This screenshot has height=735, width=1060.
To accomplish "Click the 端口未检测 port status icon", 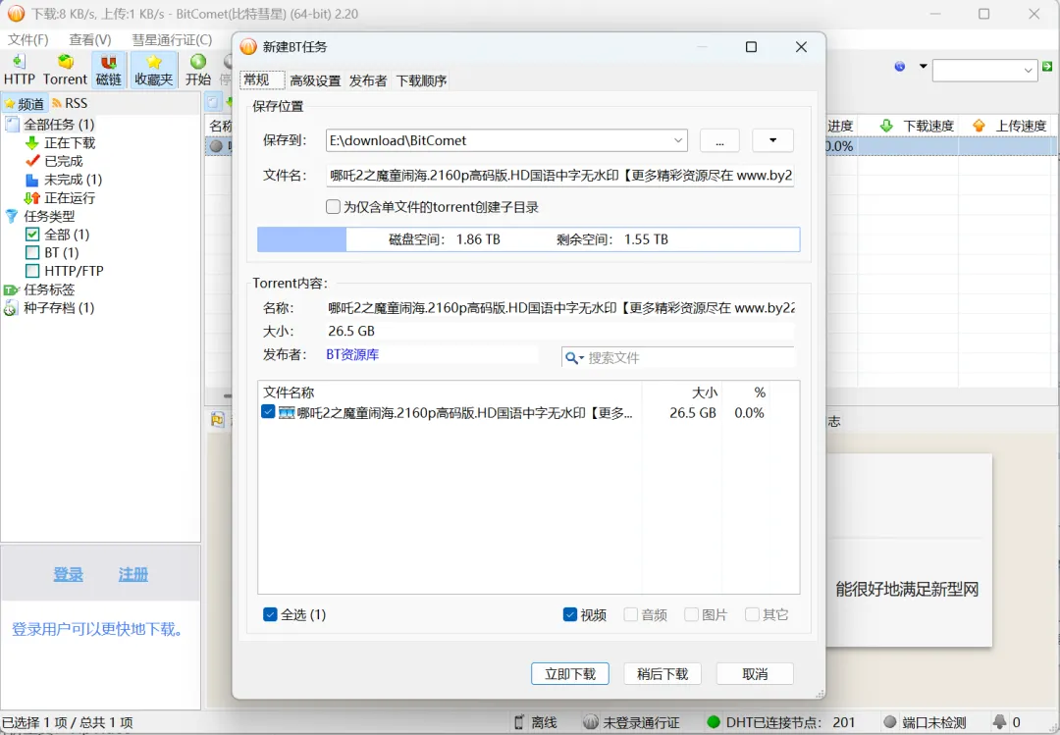I will [x=890, y=722].
